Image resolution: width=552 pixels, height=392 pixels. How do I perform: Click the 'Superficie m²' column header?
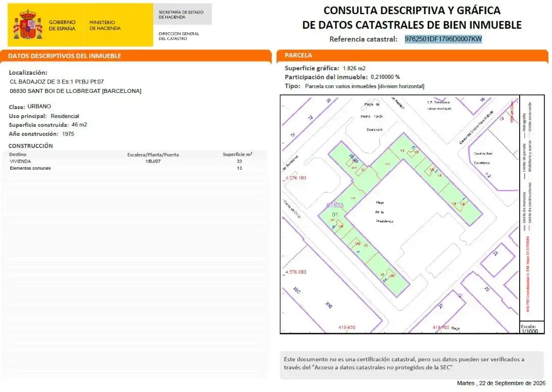pyautogui.click(x=238, y=154)
